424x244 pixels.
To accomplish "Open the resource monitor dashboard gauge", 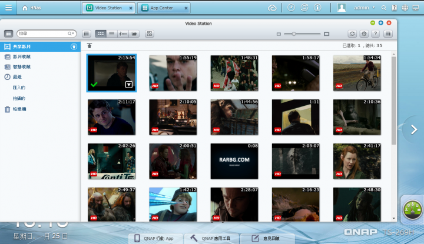I will (412, 209).
